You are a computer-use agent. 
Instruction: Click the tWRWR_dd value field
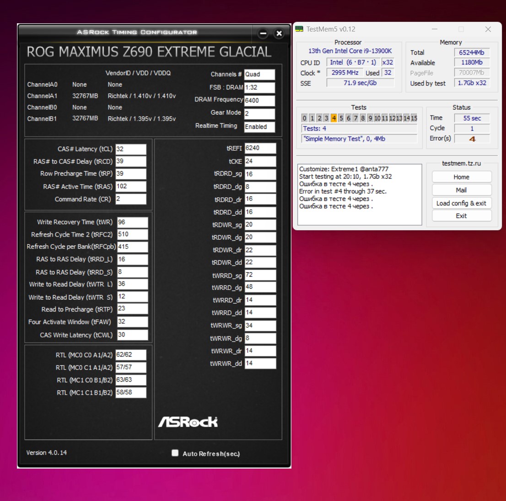260,364
